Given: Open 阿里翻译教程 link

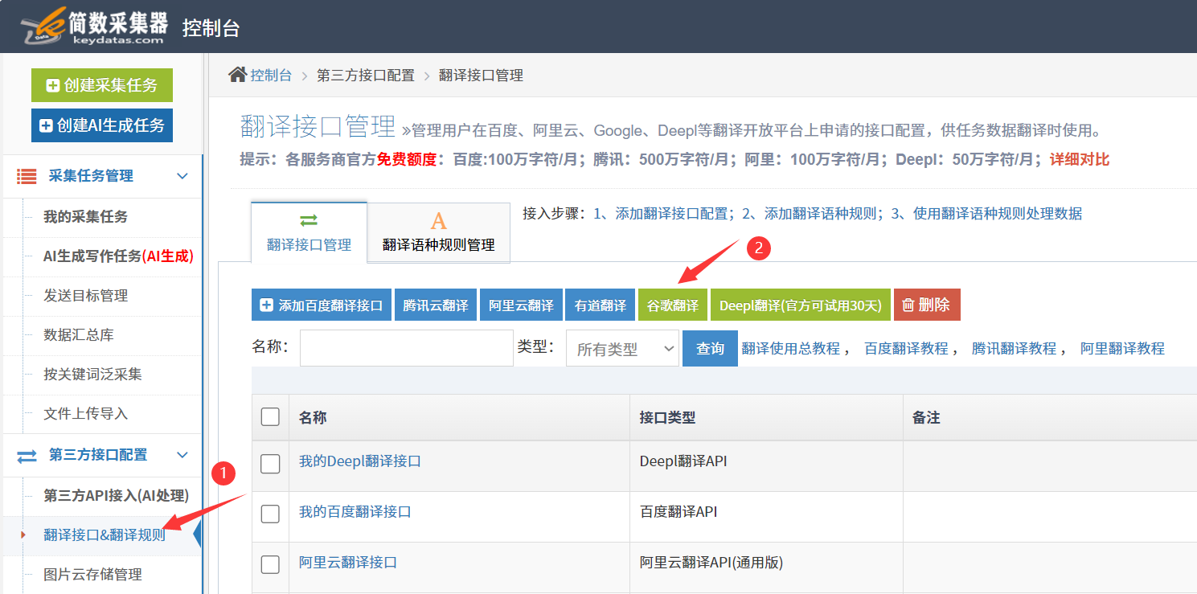Looking at the screenshot, I should point(1122,348).
